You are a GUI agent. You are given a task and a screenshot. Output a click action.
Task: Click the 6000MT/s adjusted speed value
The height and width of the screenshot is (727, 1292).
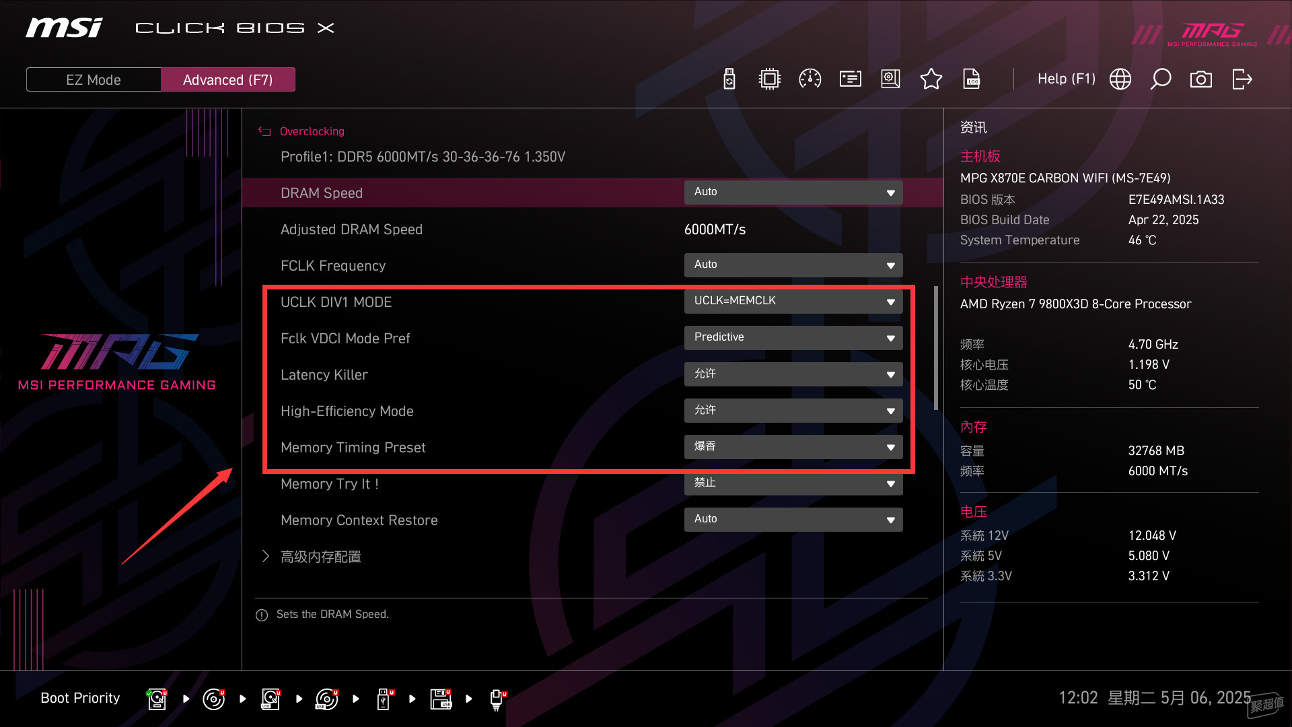(715, 230)
